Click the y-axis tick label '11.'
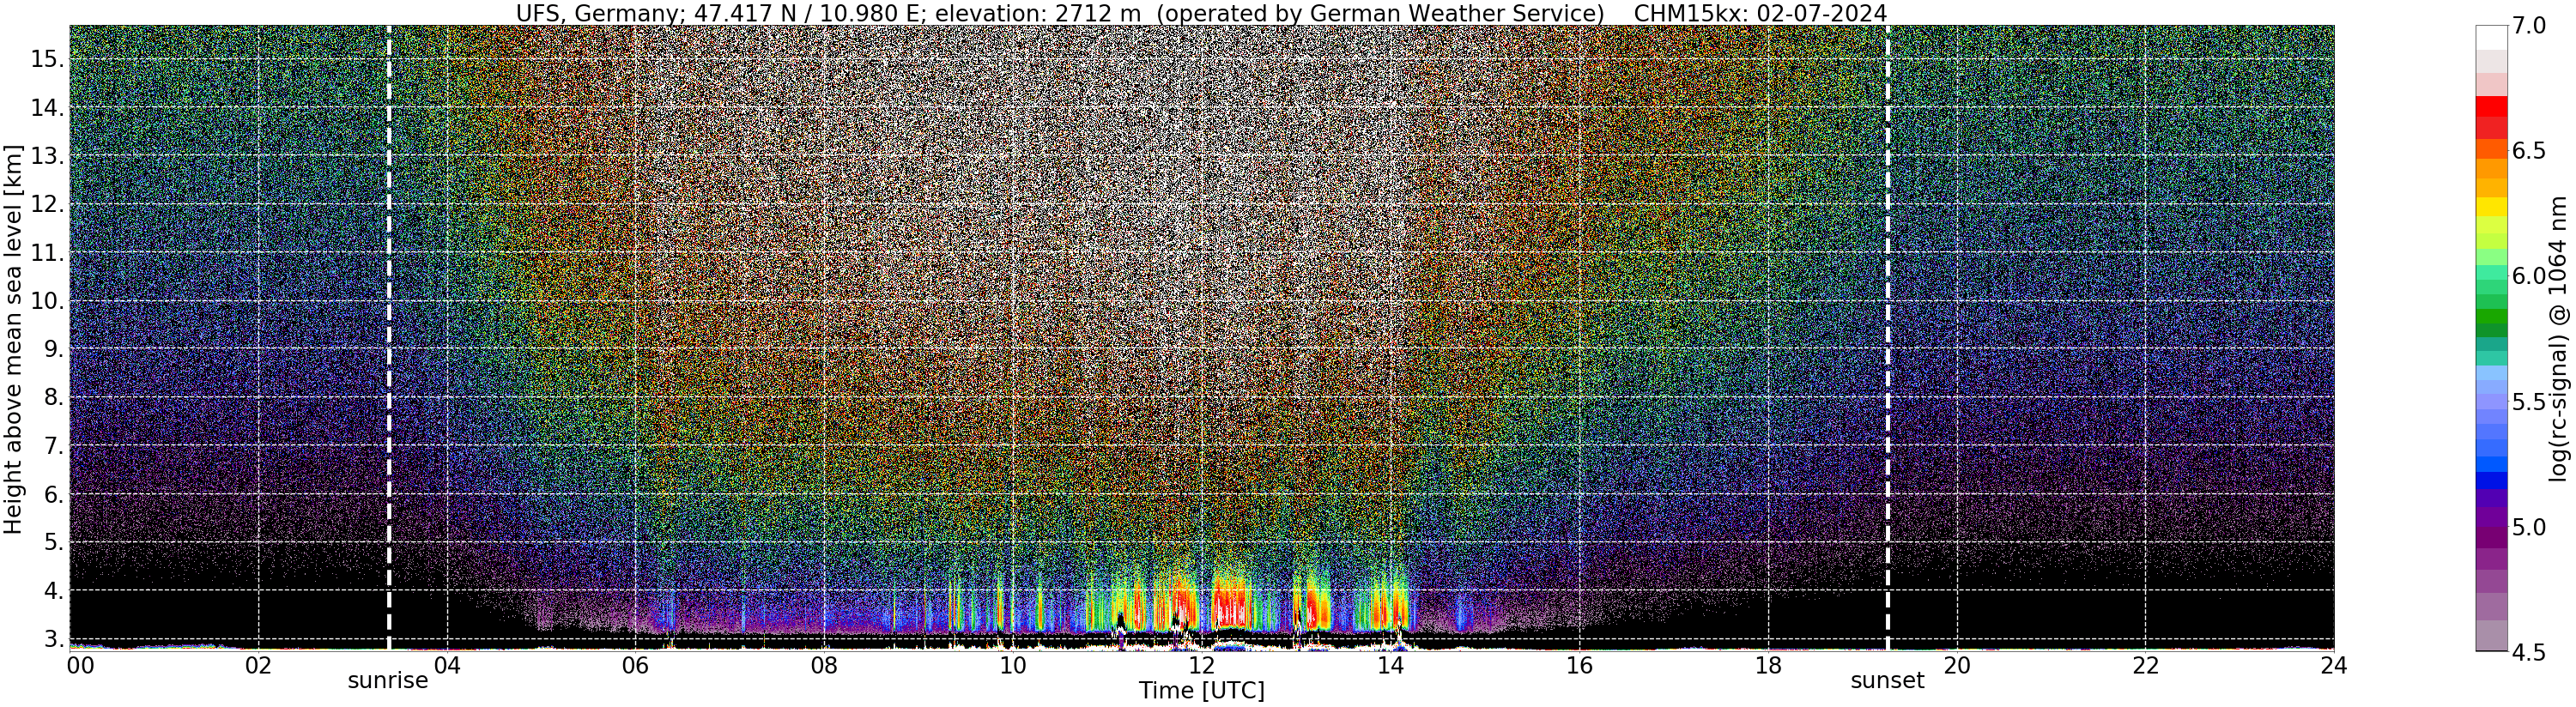Viewport: 2576px width, 707px height. click(47, 253)
